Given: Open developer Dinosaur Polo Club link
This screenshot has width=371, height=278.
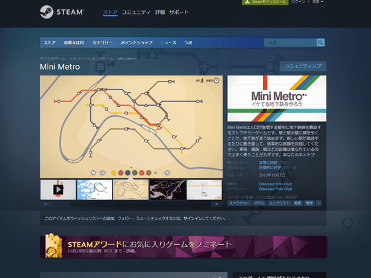Looking at the screenshot, I should pyautogui.click(x=276, y=184).
